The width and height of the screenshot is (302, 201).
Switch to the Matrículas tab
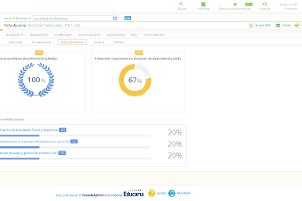(x=15, y=42)
